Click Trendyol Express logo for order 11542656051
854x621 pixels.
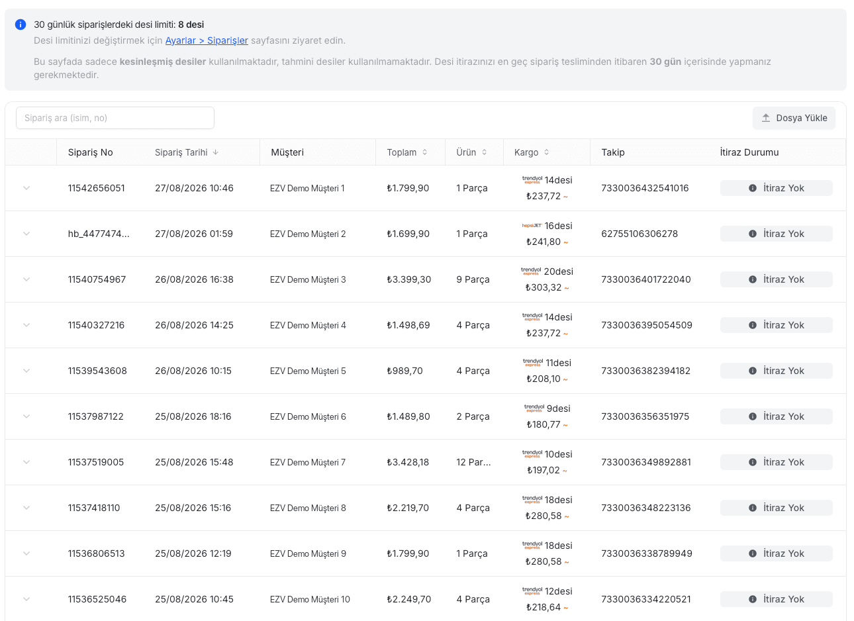point(532,180)
